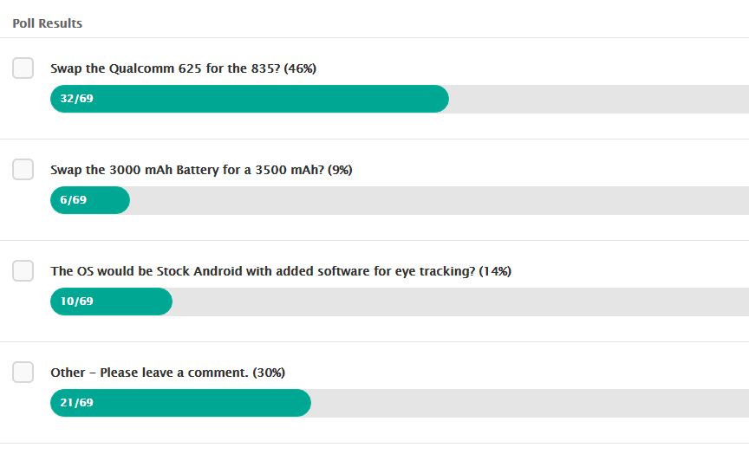Click the 32/69 vote count
This screenshot has width=749, height=467.
[76, 99]
